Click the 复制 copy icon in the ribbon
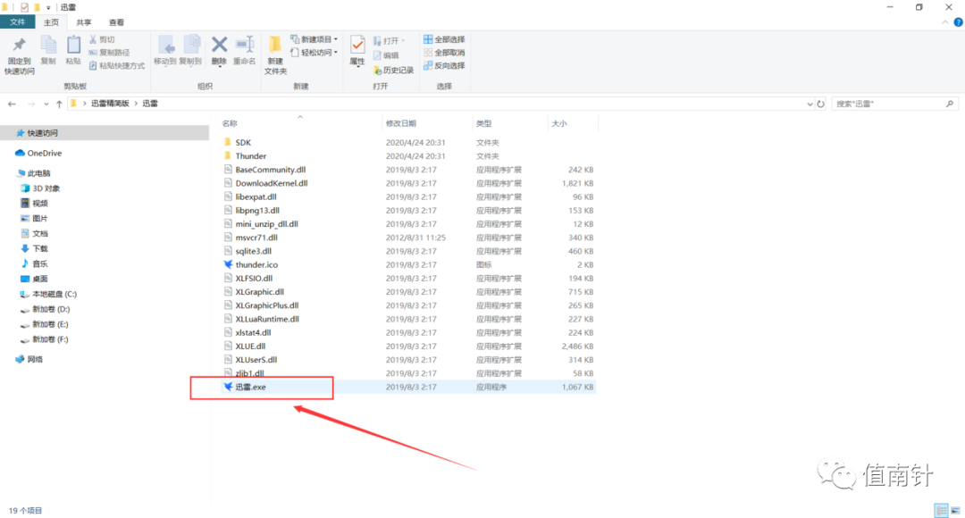This screenshot has height=518, width=965. 48,46
